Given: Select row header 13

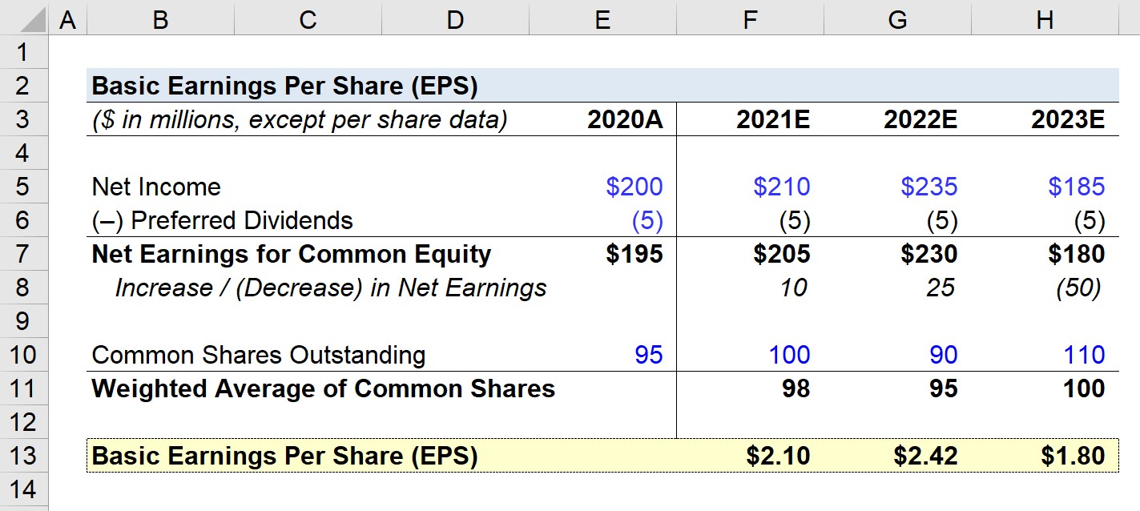Looking at the screenshot, I should click(x=26, y=455).
